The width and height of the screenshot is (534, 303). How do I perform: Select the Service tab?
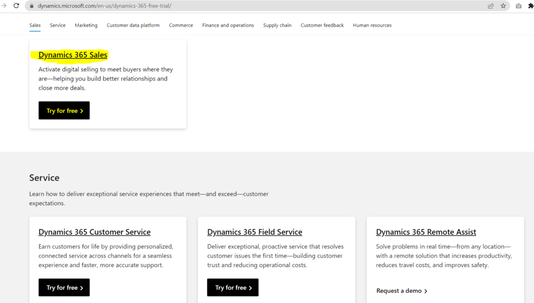(x=57, y=25)
